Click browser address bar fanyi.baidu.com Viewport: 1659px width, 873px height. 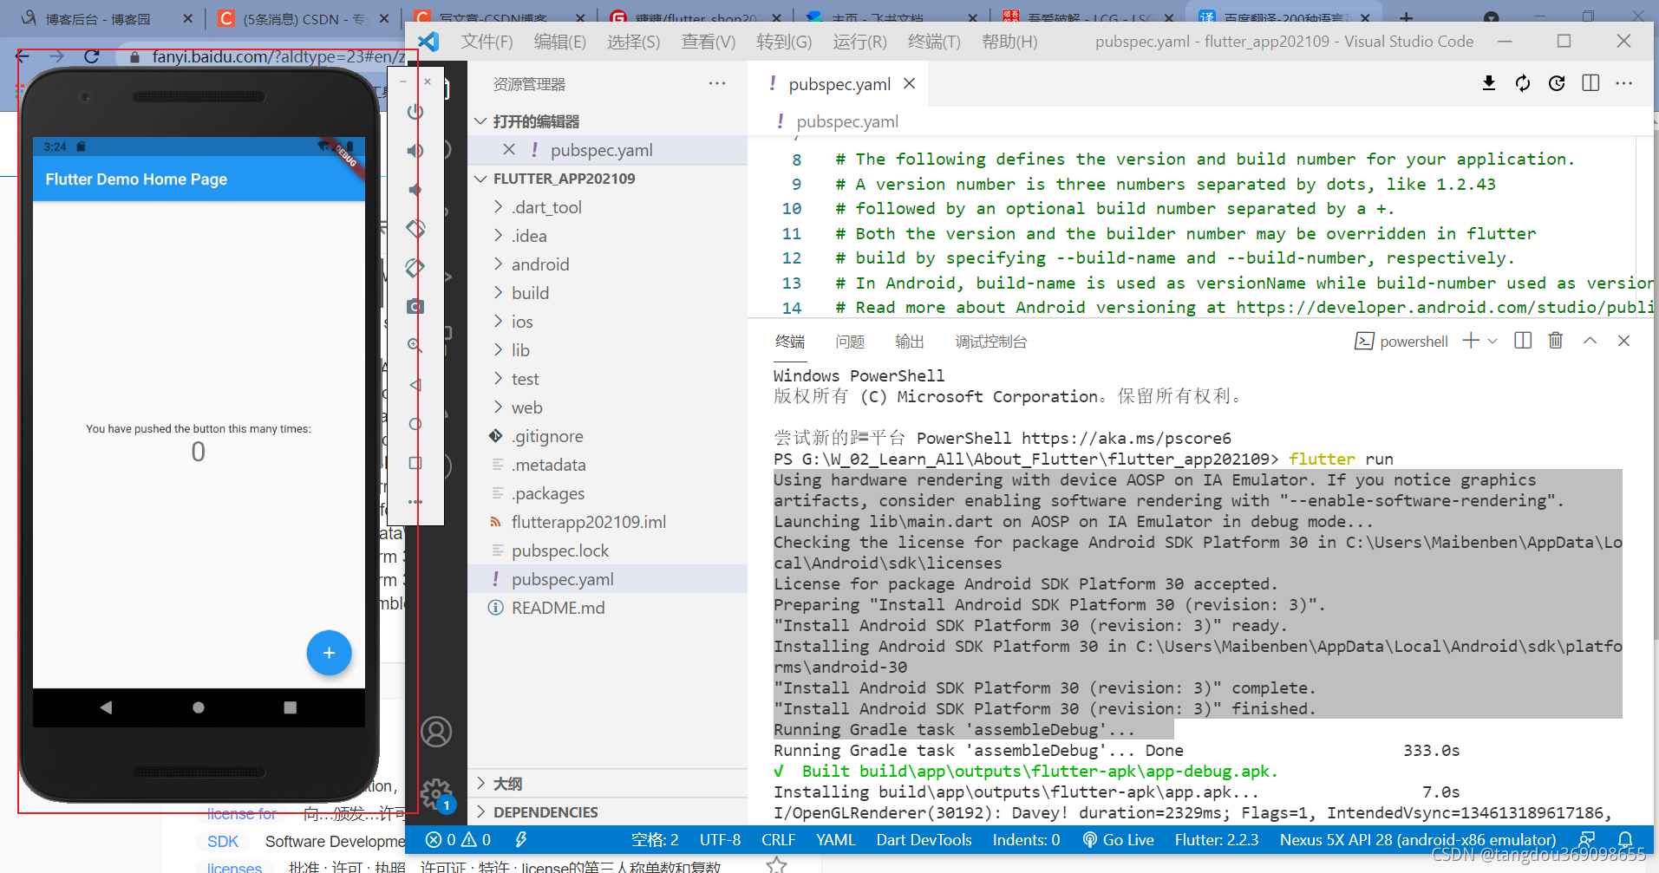point(278,56)
